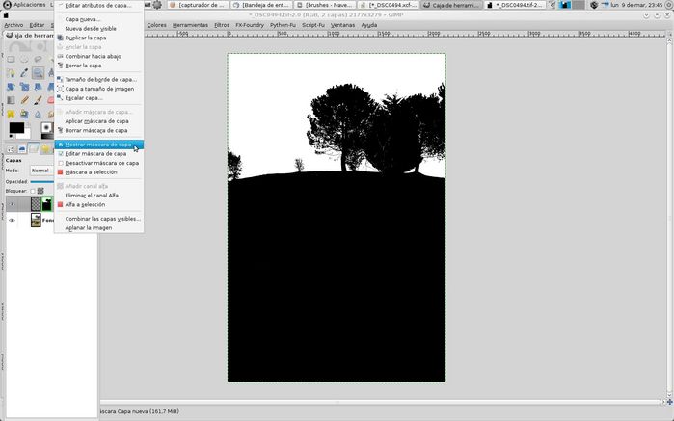
Task: Open the Colores menu
Action: pos(156,25)
